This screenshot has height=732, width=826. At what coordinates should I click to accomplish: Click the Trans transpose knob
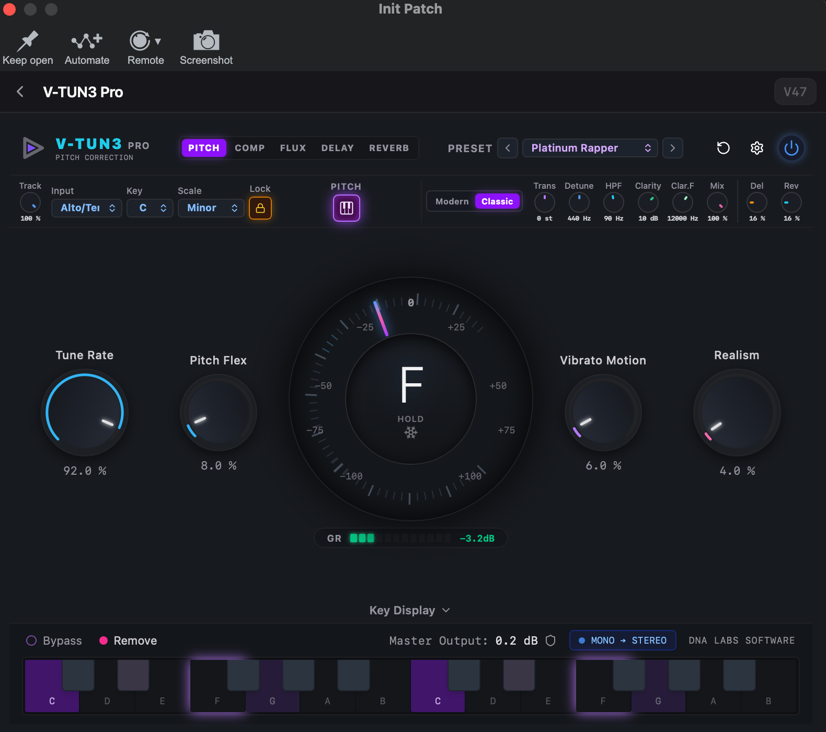pos(545,202)
